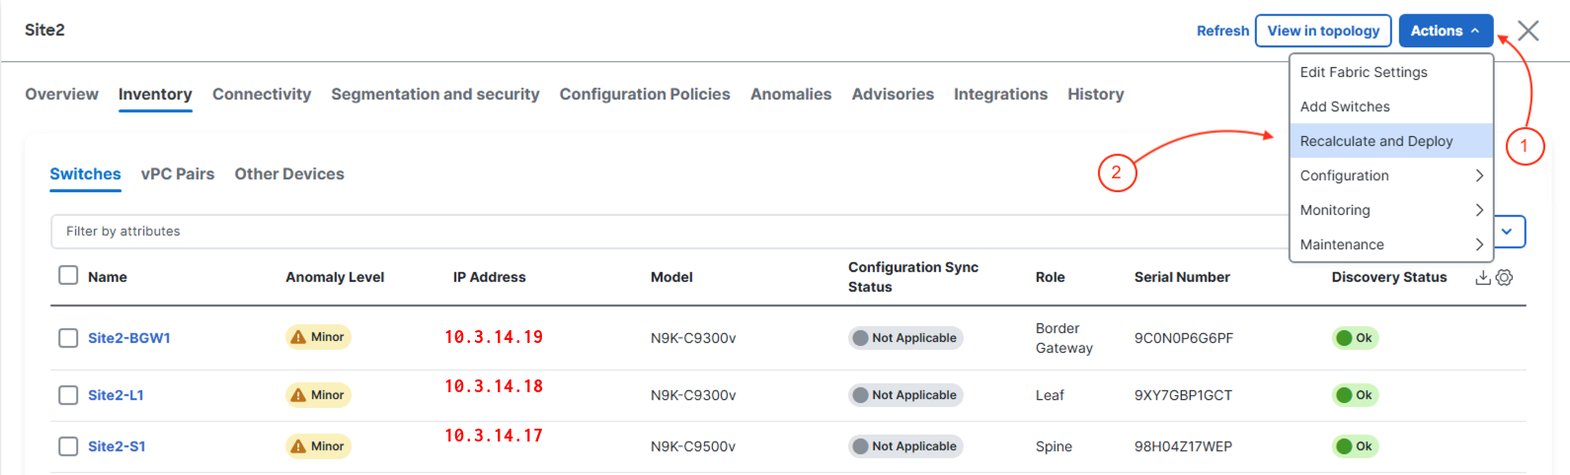Select the Site2-S1 row checkbox

[x=68, y=446]
